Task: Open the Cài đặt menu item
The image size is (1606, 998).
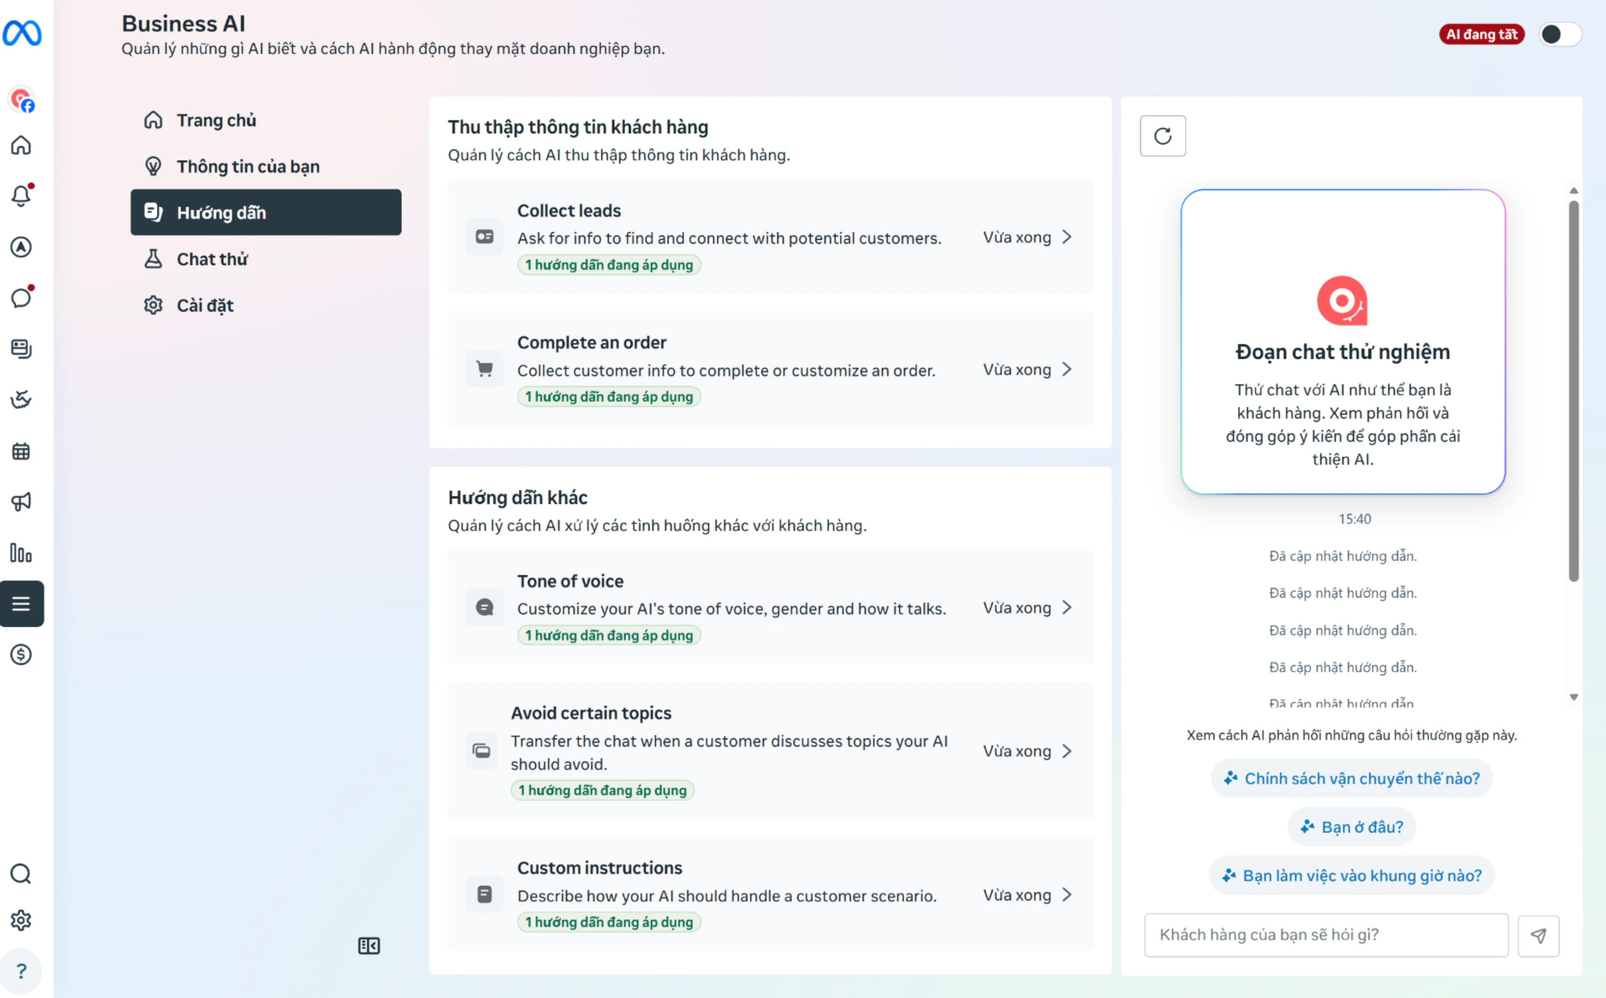Action: [266, 305]
